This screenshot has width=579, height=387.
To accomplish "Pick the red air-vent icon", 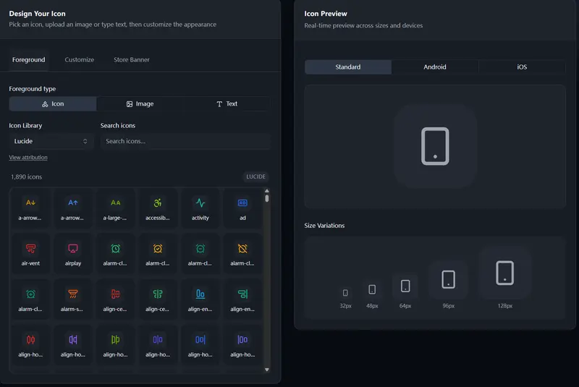I will 30,254.
